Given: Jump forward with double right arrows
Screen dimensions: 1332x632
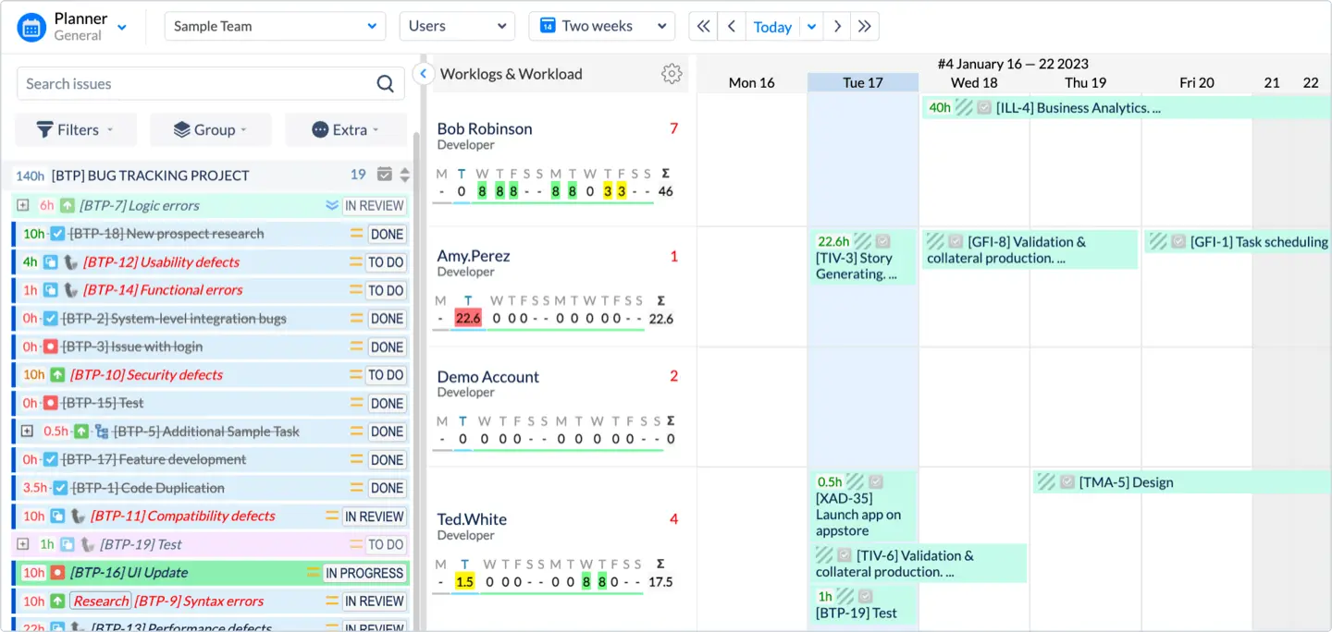Looking at the screenshot, I should click(x=864, y=27).
